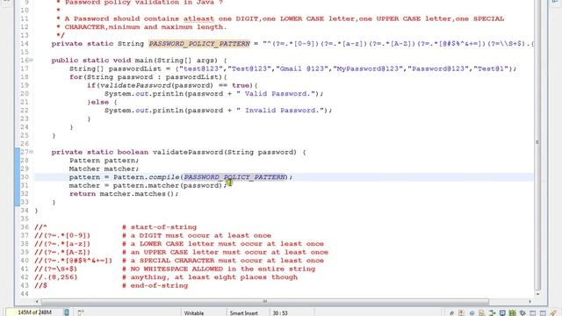This screenshot has height=316, width=562.
Task: Click line number 35 in gutter
Action: (25, 219)
